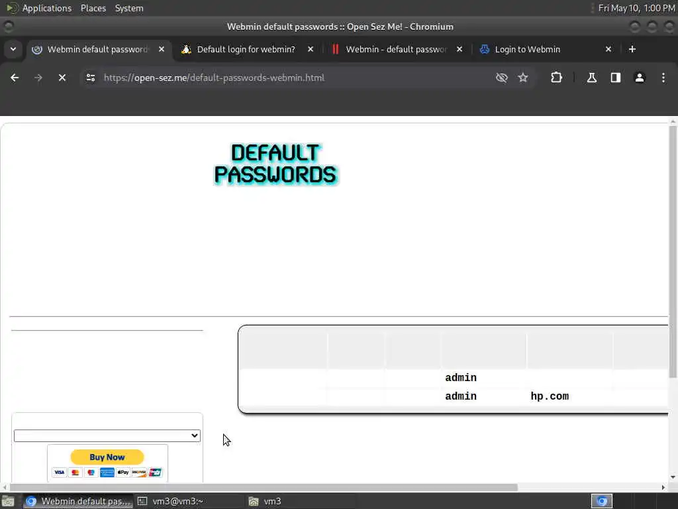Click the vertical scrollbar thumb
This screenshot has height=509, width=678.
(x=673, y=251)
